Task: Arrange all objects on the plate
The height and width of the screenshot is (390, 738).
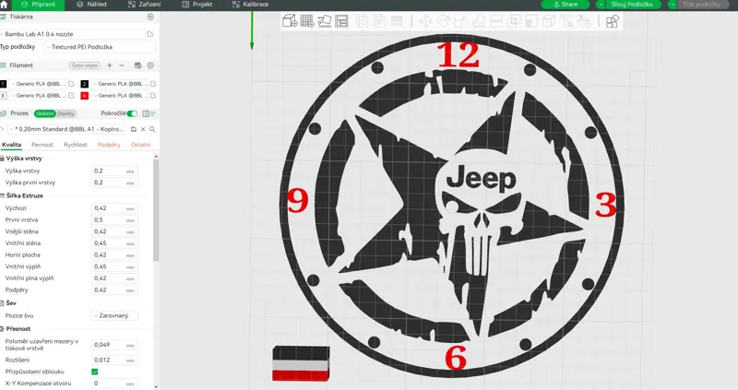Action: 341,21
